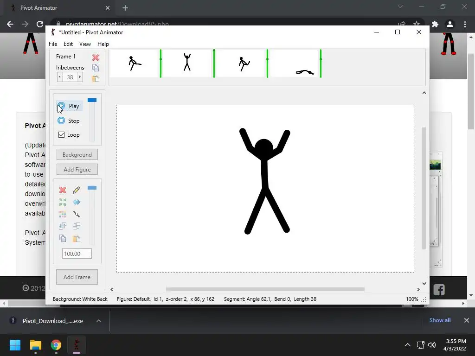475x356 pixels.
Task: Click canvas scroll left arrow
Action: [112, 289]
